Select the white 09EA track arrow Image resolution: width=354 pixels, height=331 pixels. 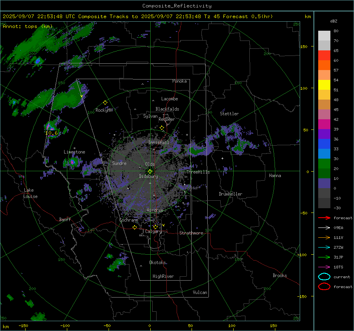point(324,227)
